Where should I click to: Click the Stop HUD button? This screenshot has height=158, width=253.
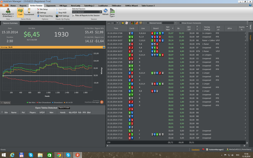61,13
